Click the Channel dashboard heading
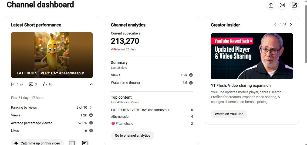Image resolution: width=307 pixels, height=145 pixels. point(40,5)
